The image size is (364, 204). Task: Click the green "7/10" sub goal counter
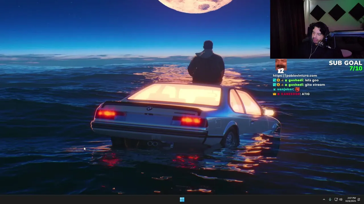(356, 69)
